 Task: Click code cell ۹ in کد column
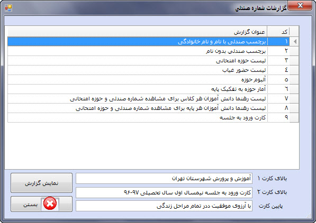pos(278,117)
